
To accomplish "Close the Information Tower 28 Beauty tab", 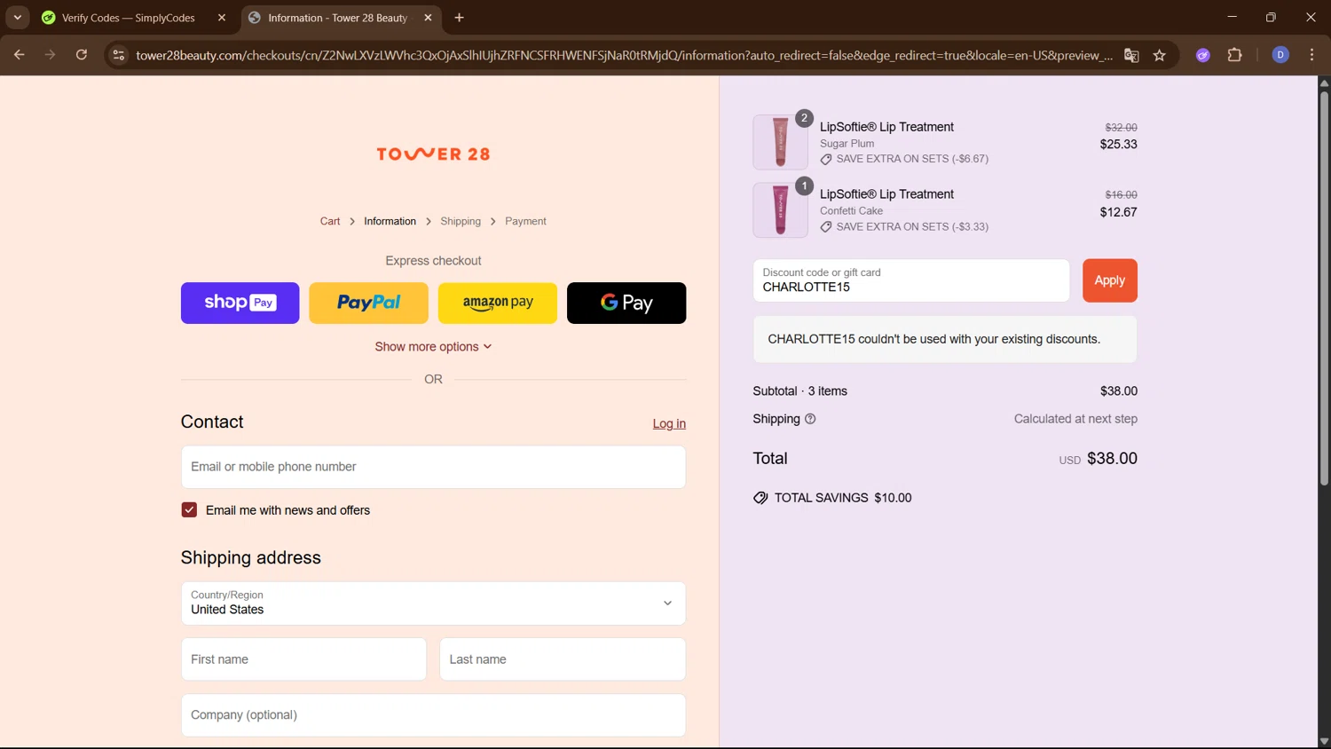I will point(429,18).
